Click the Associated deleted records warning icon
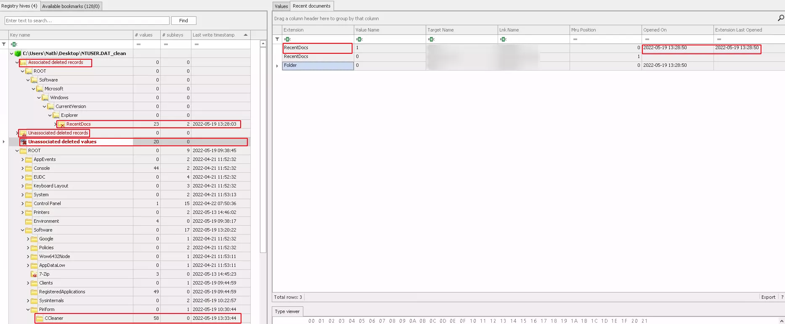The width and height of the screenshot is (785, 324). coord(24,63)
